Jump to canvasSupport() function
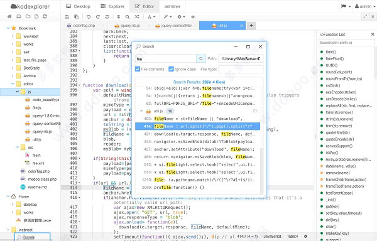Viewport: 377px width, 241px height. [x=339, y=146]
